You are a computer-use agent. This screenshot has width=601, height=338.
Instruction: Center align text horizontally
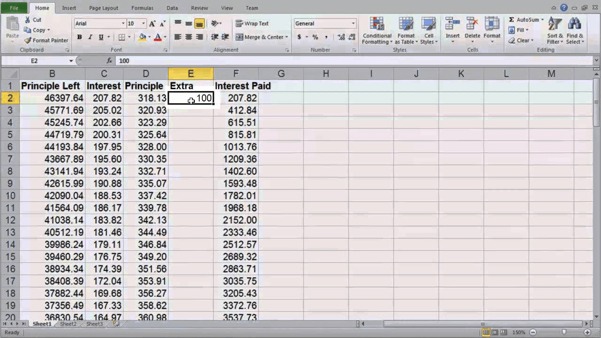pos(189,37)
